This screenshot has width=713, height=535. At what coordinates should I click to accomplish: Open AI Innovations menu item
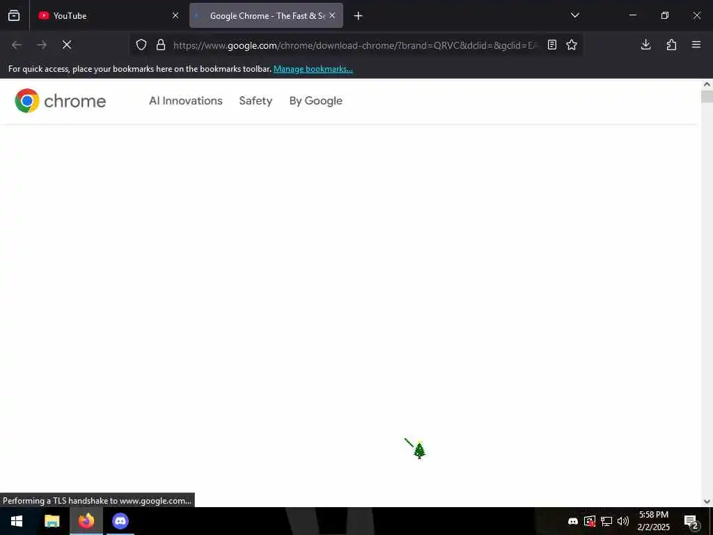pos(185,101)
